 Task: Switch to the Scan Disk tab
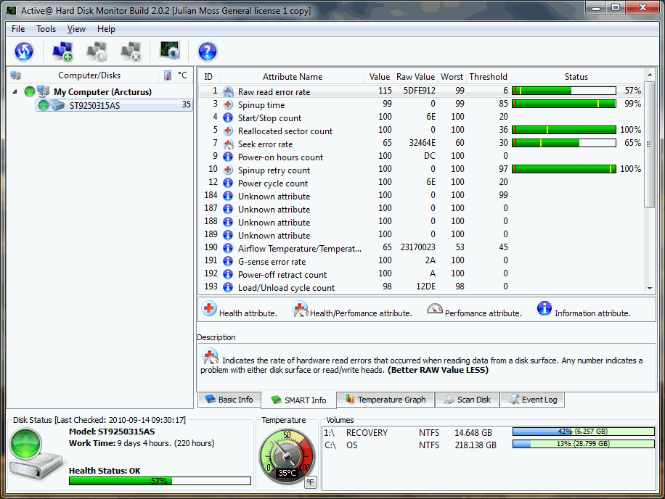click(468, 400)
